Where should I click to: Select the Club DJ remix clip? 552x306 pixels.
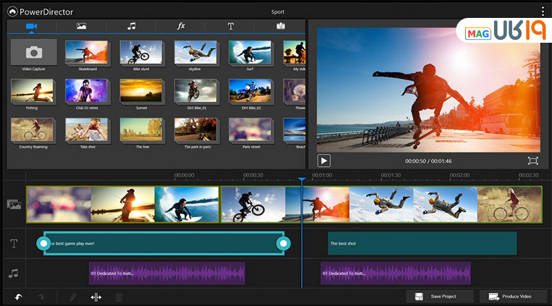point(87,91)
